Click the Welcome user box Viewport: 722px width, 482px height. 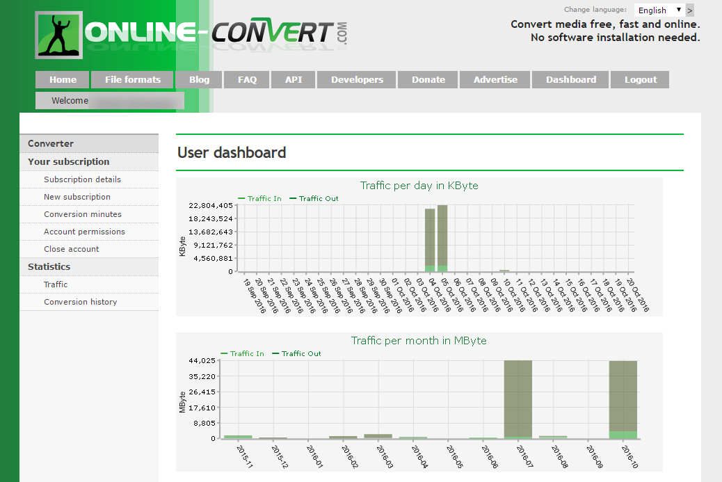coord(110,100)
